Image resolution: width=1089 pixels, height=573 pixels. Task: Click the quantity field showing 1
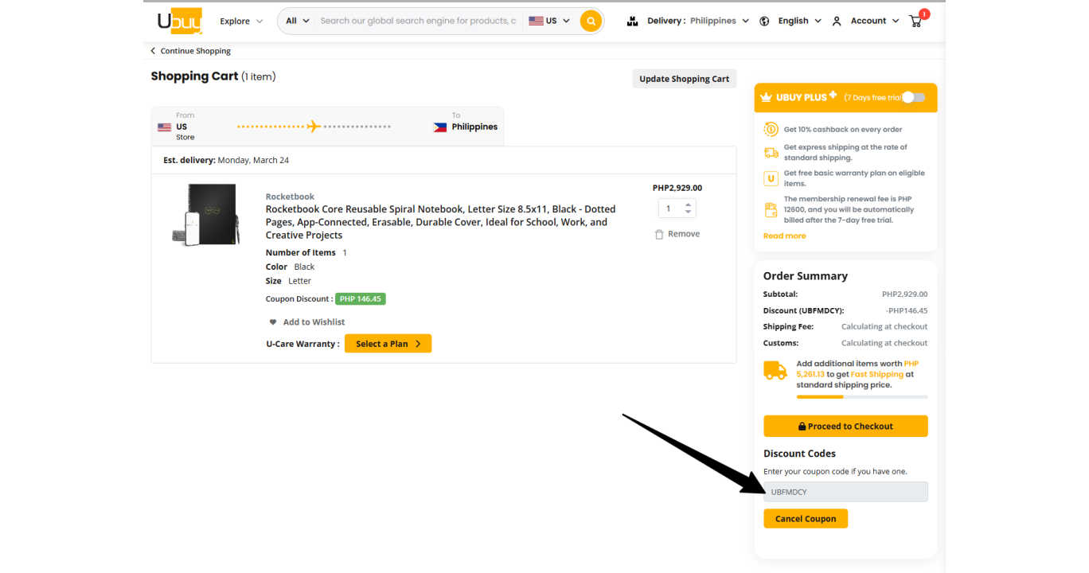pyautogui.click(x=669, y=209)
